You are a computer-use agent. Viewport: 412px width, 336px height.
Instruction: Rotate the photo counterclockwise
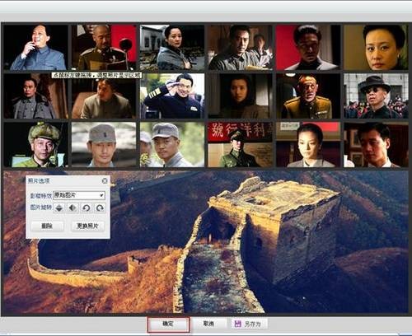(87, 208)
